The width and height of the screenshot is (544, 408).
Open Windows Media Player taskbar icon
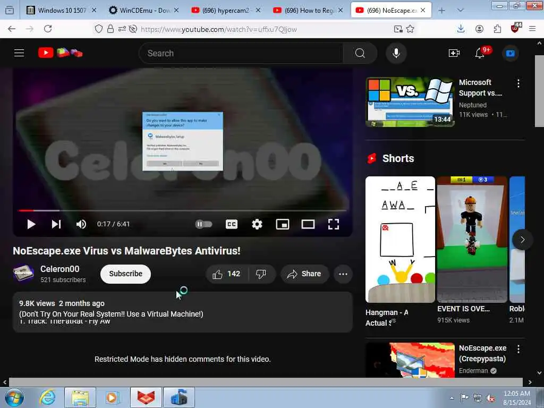click(112, 397)
